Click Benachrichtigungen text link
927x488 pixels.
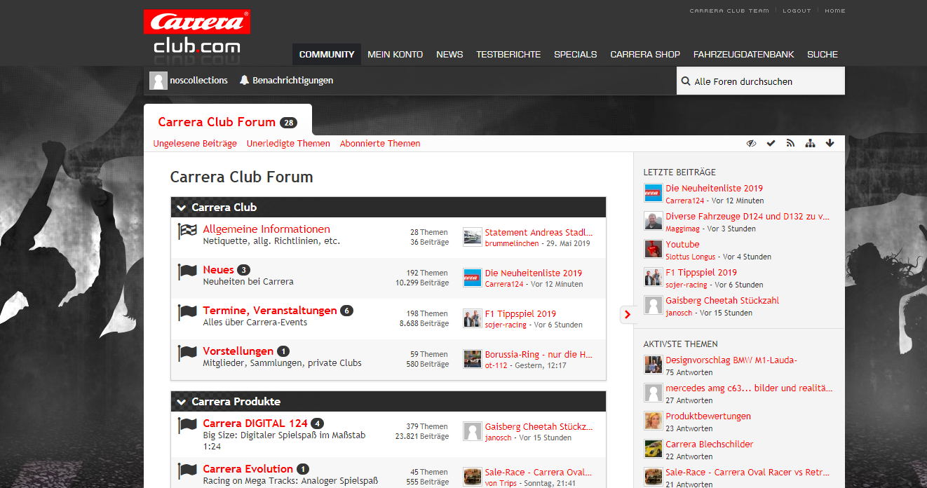(x=293, y=80)
